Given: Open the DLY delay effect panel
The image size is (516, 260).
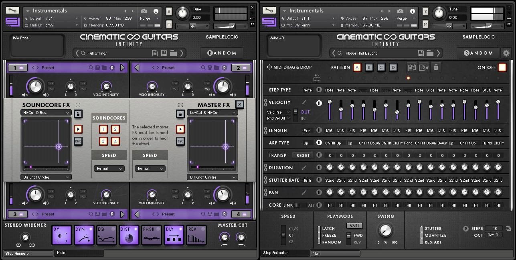Looking at the screenshot, I should coord(174,235).
